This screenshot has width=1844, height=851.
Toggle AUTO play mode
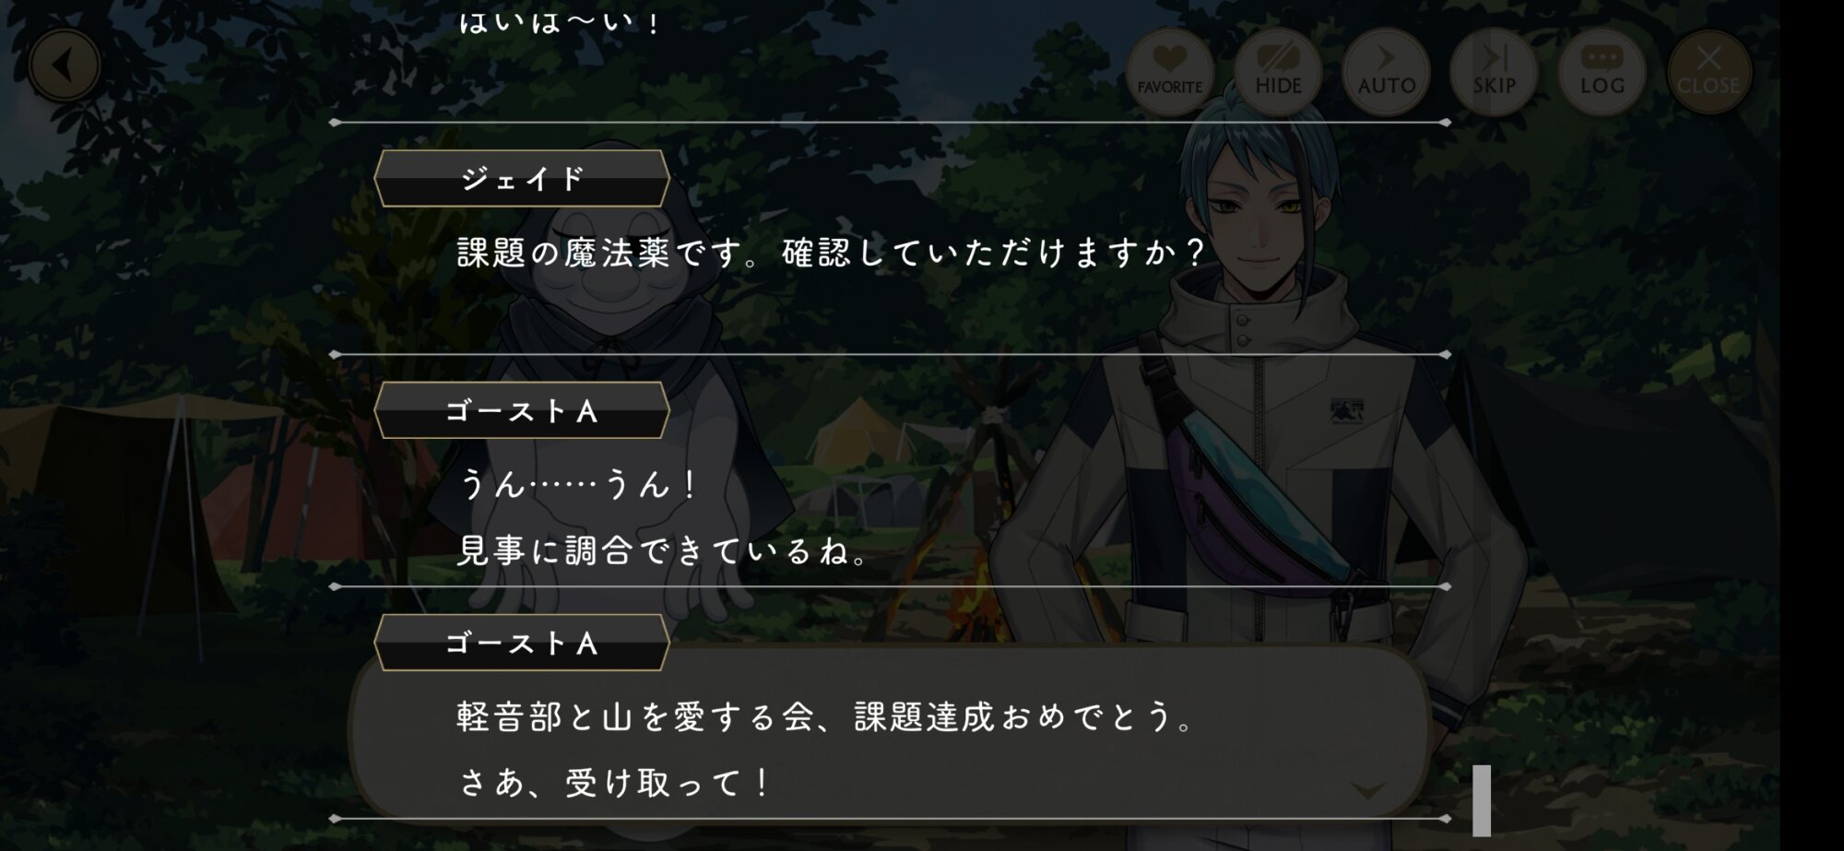(1386, 72)
